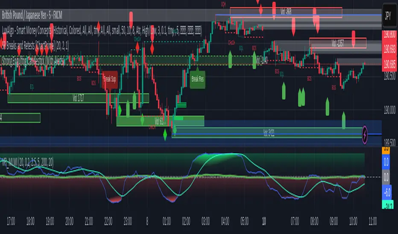The image size is (398, 234).
Task: Click the bold date 10 axis label
Action: (264, 221)
